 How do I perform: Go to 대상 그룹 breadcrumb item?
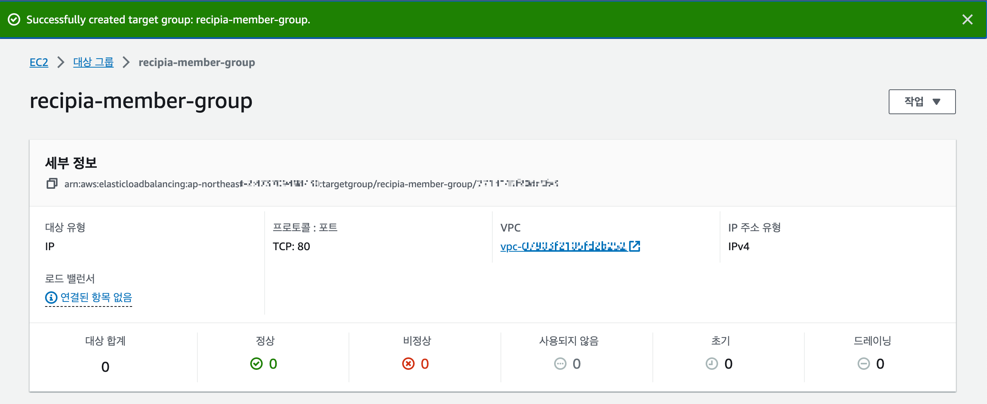pyautogui.click(x=93, y=62)
